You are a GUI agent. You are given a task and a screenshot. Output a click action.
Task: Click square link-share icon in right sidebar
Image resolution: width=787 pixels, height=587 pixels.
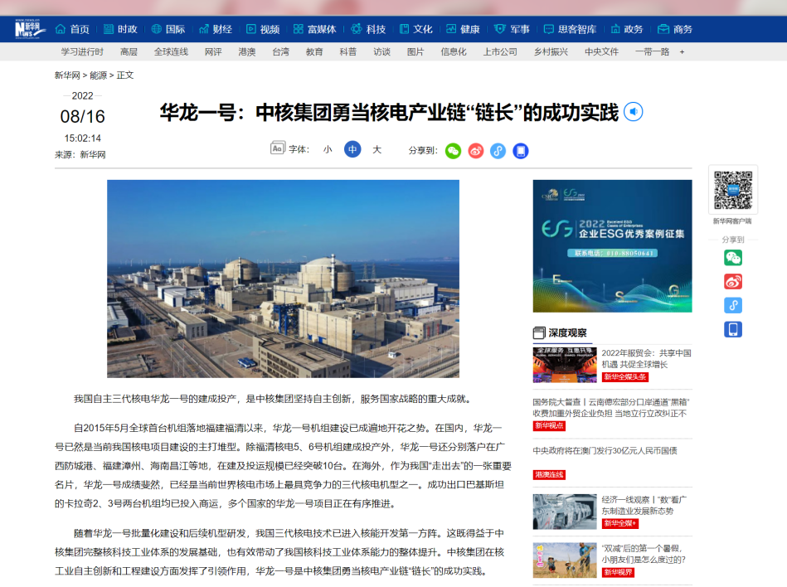(732, 305)
